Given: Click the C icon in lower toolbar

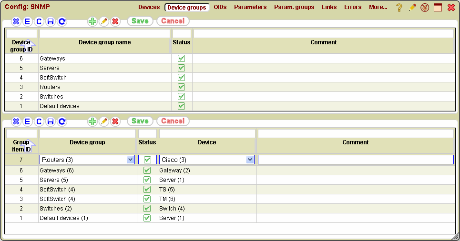Looking at the screenshot, I should (x=39, y=121).
